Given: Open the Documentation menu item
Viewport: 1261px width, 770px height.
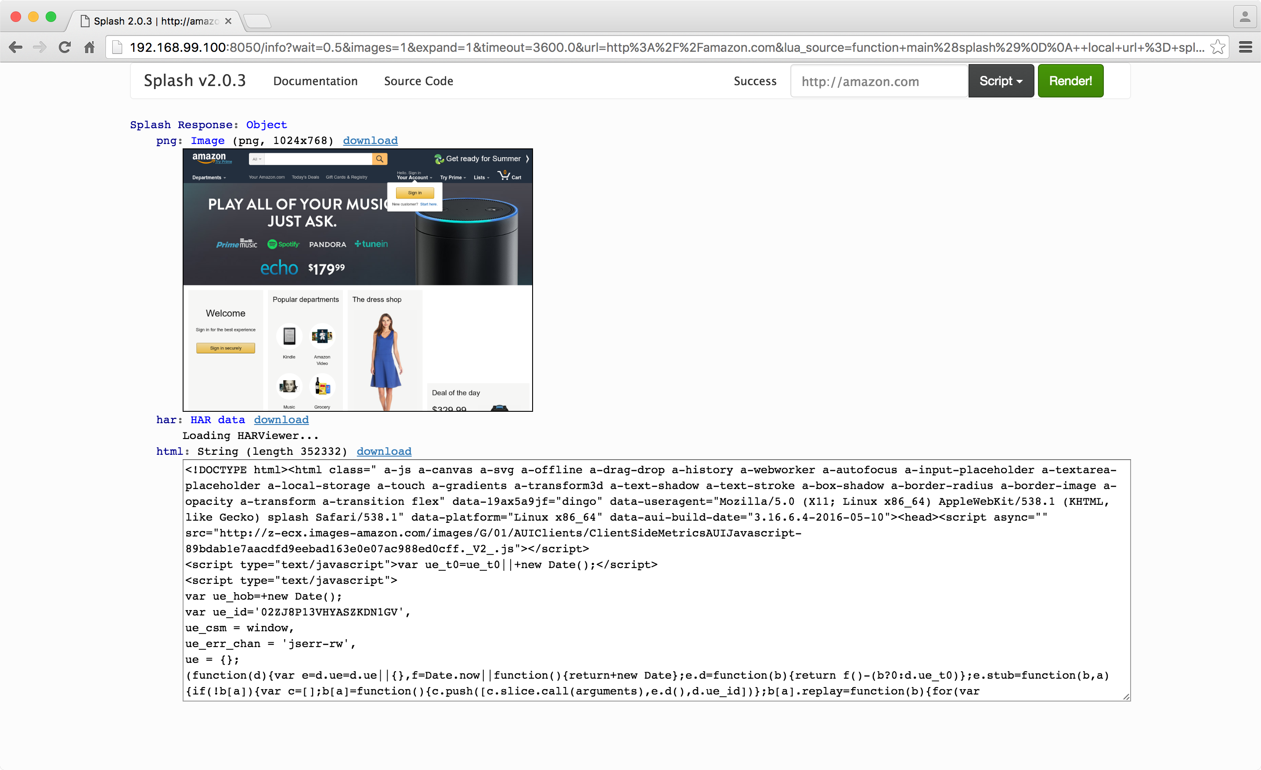Looking at the screenshot, I should tap(315, 81).
